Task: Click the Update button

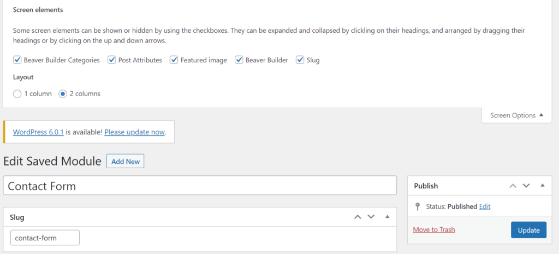Action: tap(528, 230)
